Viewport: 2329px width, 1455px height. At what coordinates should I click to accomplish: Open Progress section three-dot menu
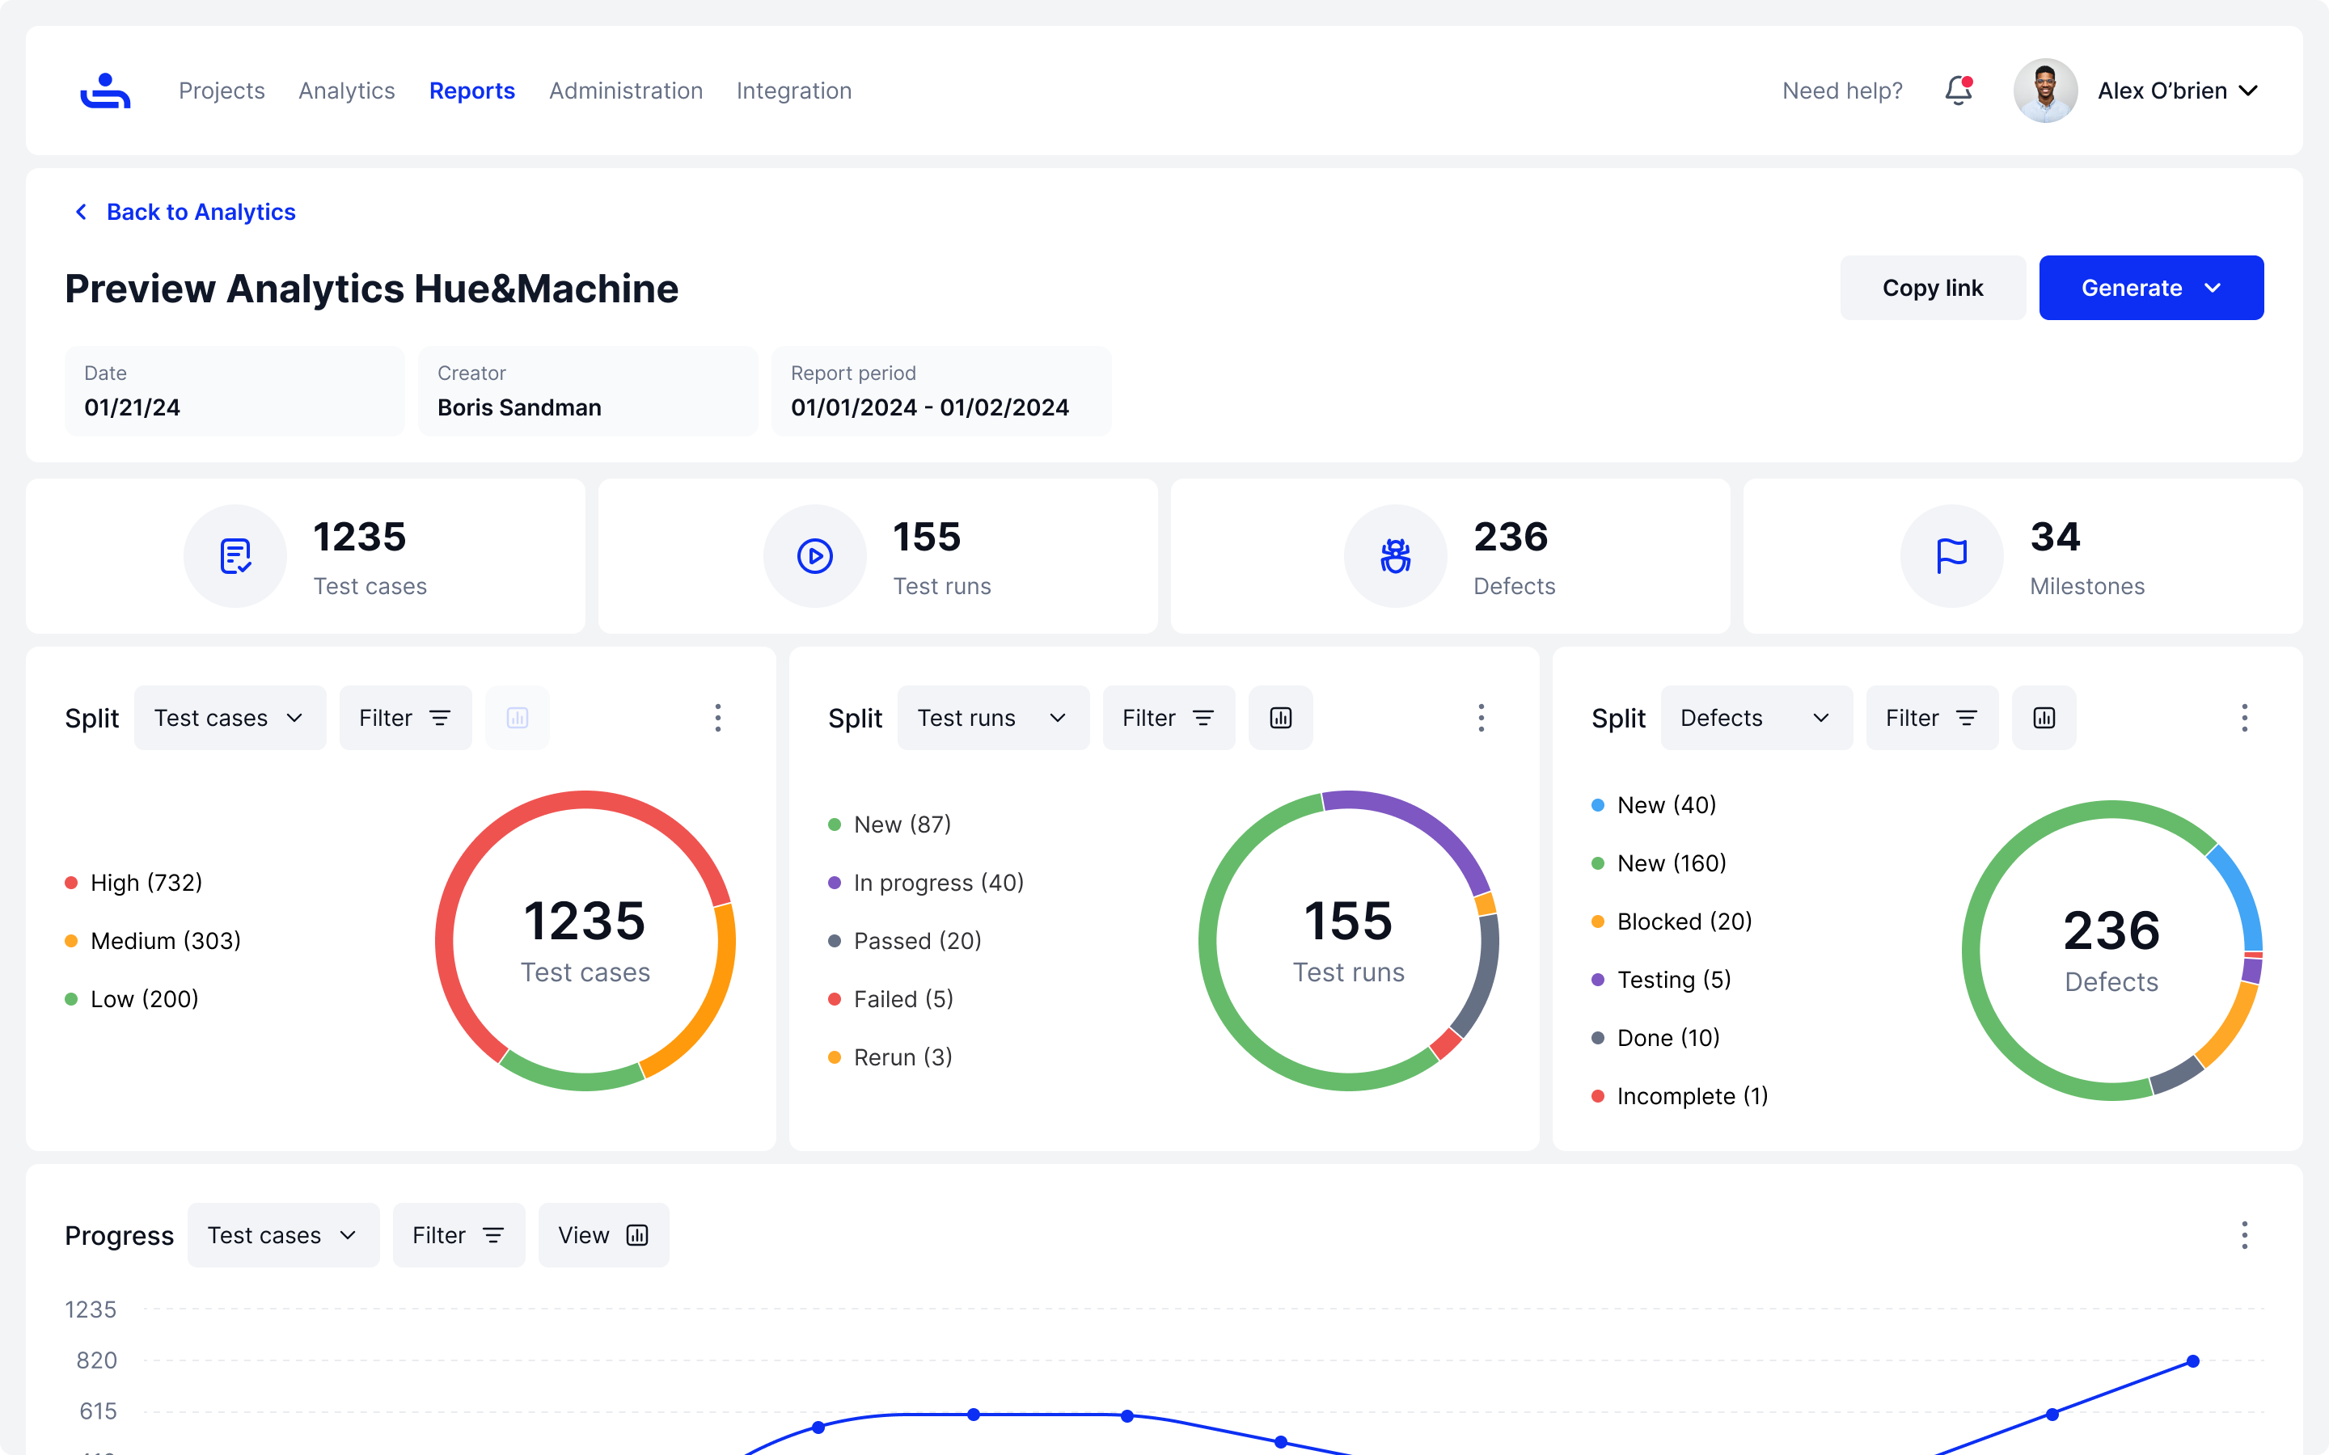point(2244,1234)
